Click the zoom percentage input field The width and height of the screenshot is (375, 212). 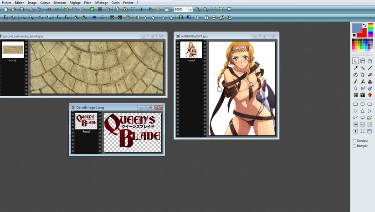[181, 9]
